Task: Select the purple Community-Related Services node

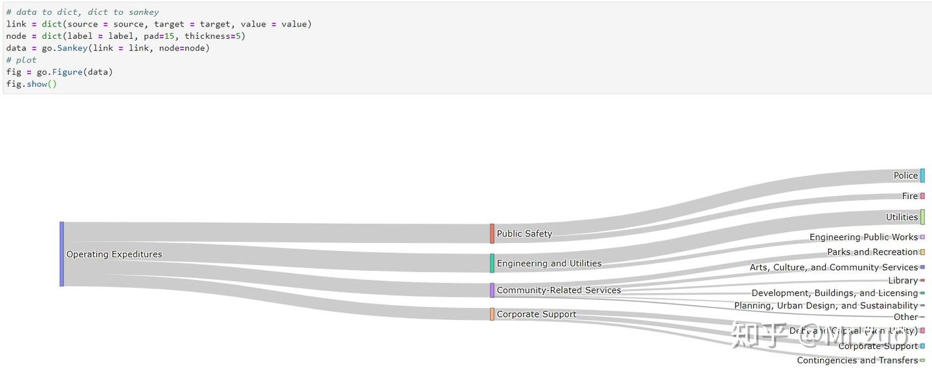Action: (x=492, y=290)
